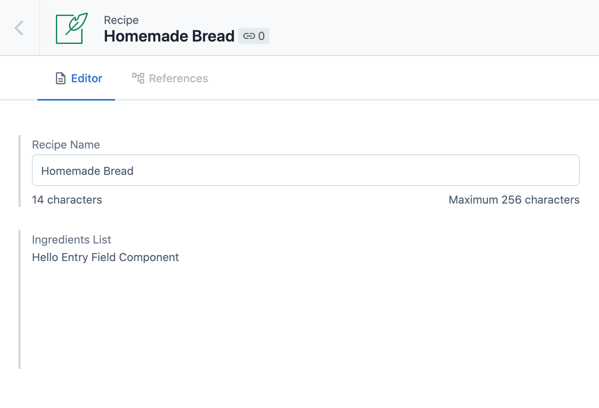
Task: Focus the Recipe Name input field
Action: [x=306, y=170]
